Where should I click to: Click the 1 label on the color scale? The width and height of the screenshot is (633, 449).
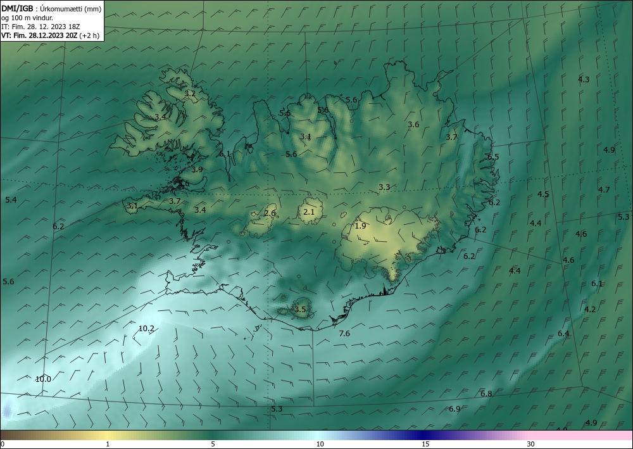[108, 444]
